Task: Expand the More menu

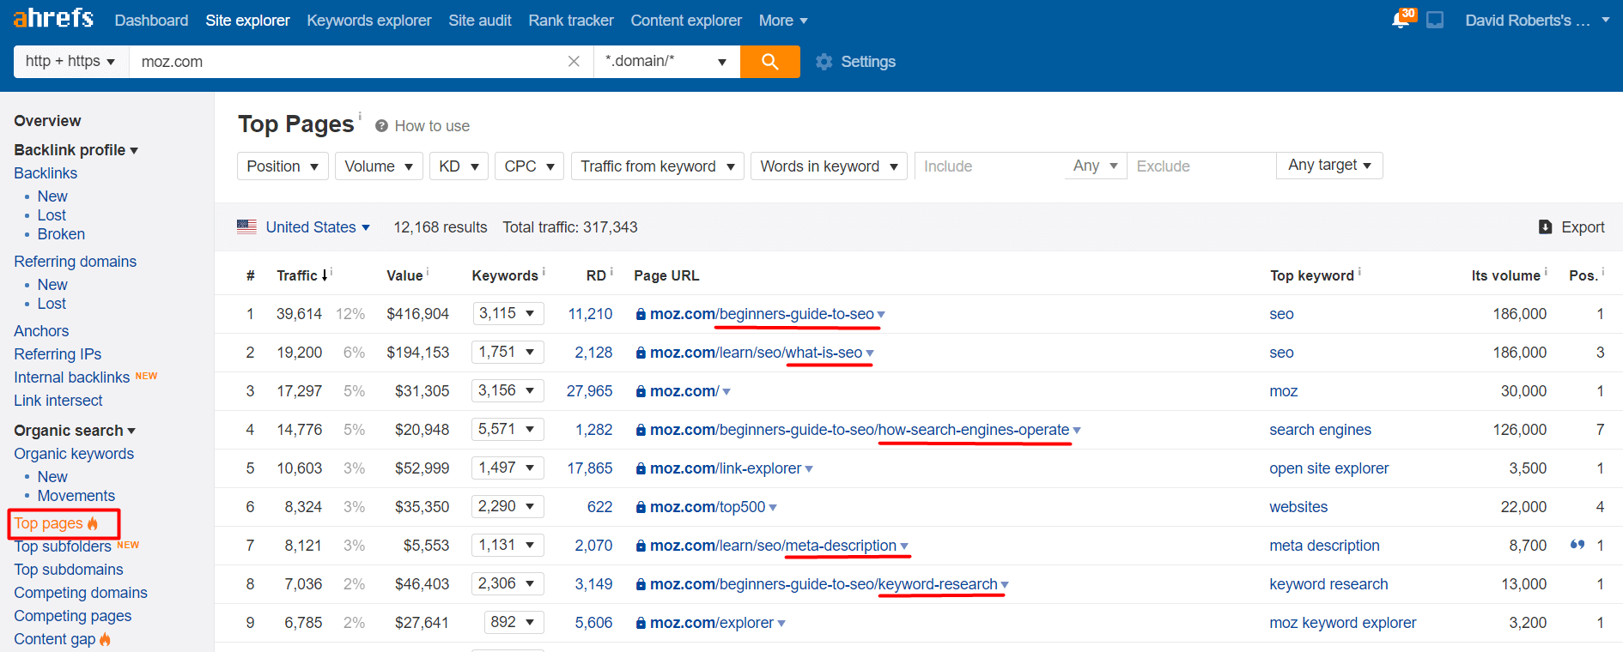Action: (783, 20)
